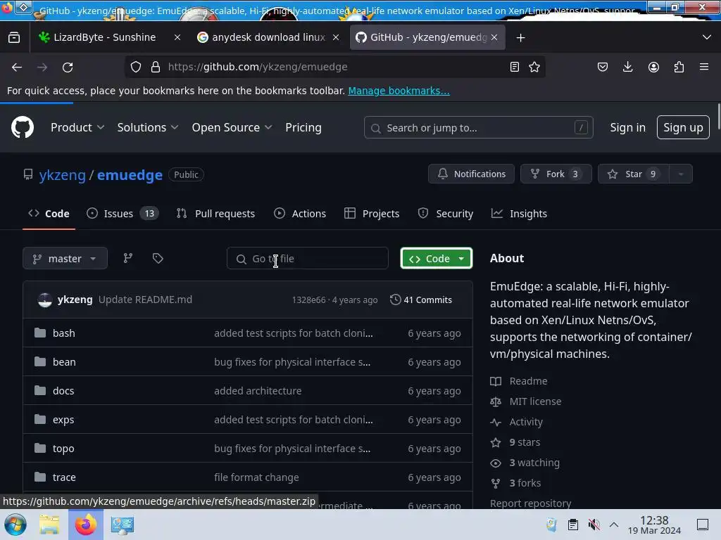Open Projects tab
This screenshot has height=540, width=721.
coord(372,214)
